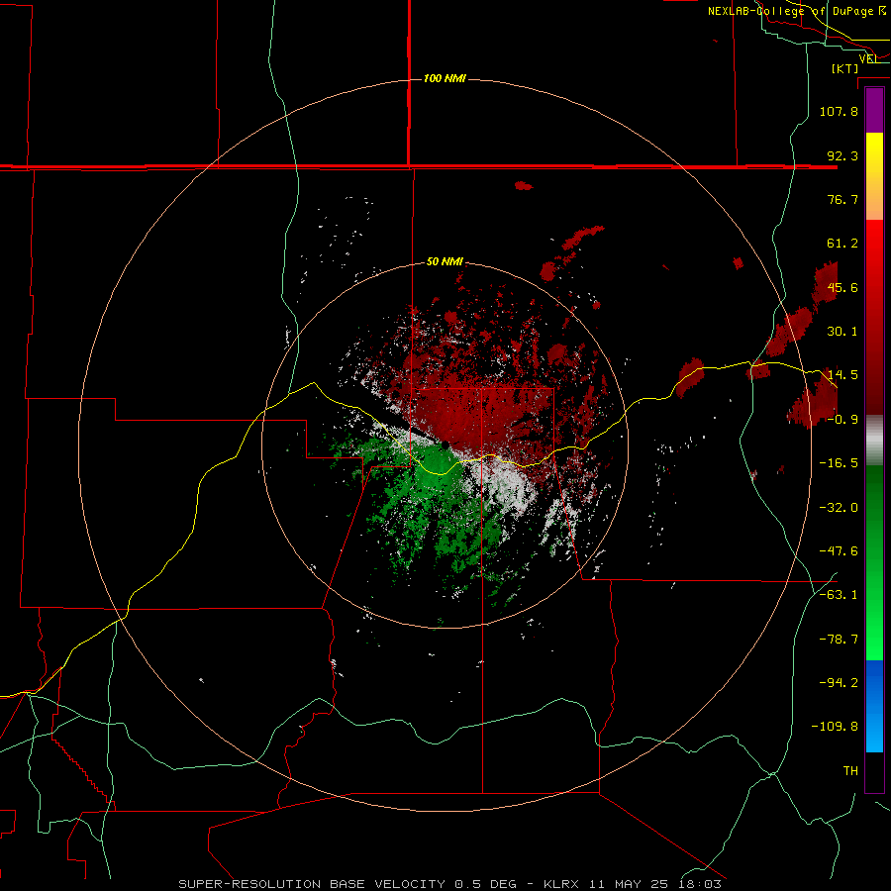Click the 50 NMI range ring label
The image size is (891, 891).
pyautogui.click(x=445, y=262)
